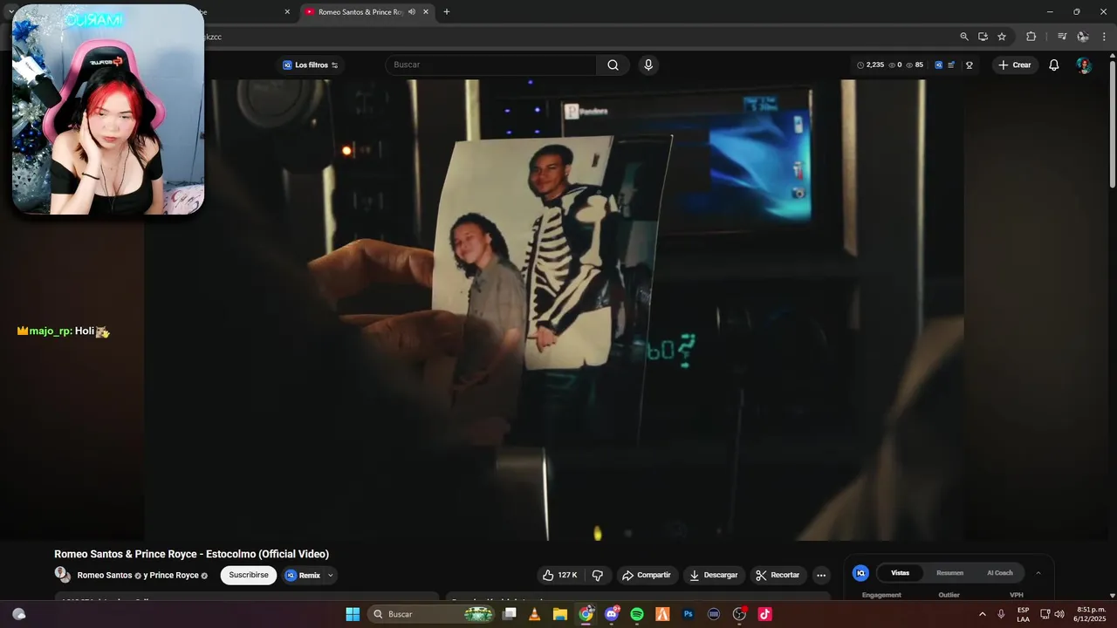Screen dimensions: 1117x628
Task: Click Task View icon in taskbar
Action: pyautogui.click(x=510, y=614)
